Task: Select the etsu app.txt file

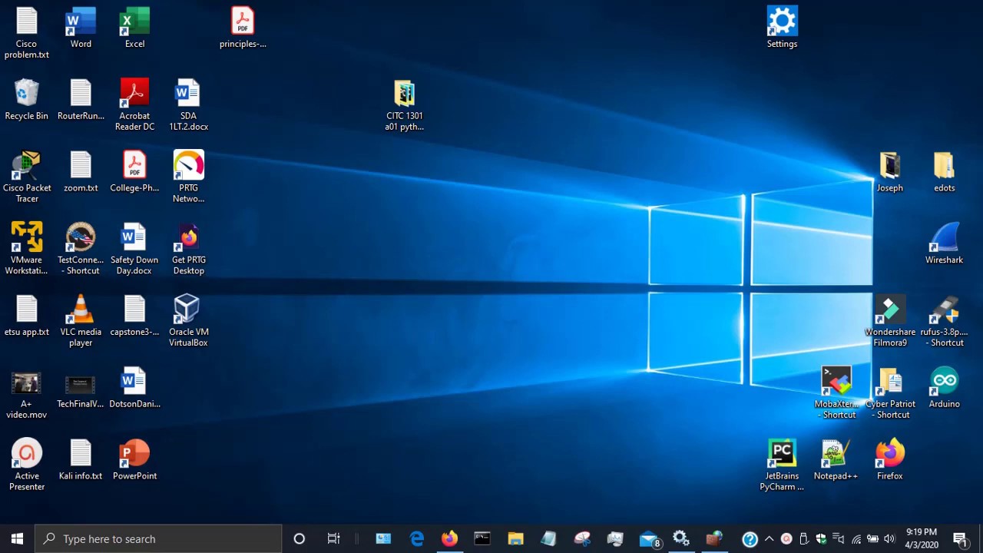Action: point(27,316)
